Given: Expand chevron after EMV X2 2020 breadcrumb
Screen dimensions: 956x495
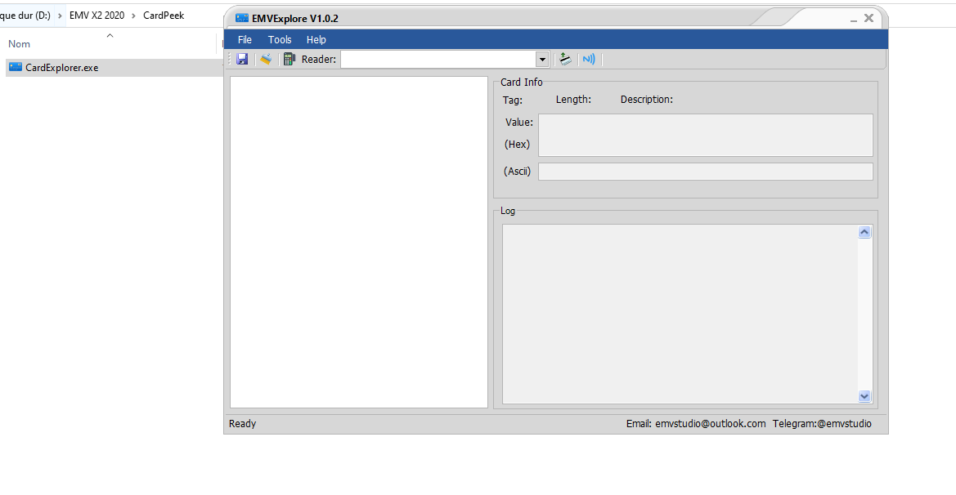Looking at the screenshot, I should pyautogui.click(x=133, y=16).
